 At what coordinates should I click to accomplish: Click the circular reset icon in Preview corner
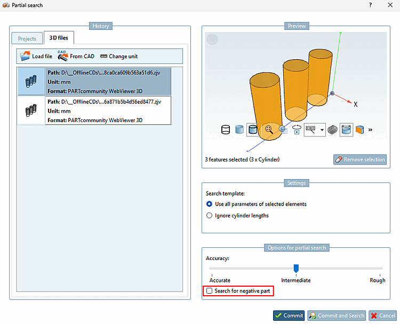click(x=212, y=39)
